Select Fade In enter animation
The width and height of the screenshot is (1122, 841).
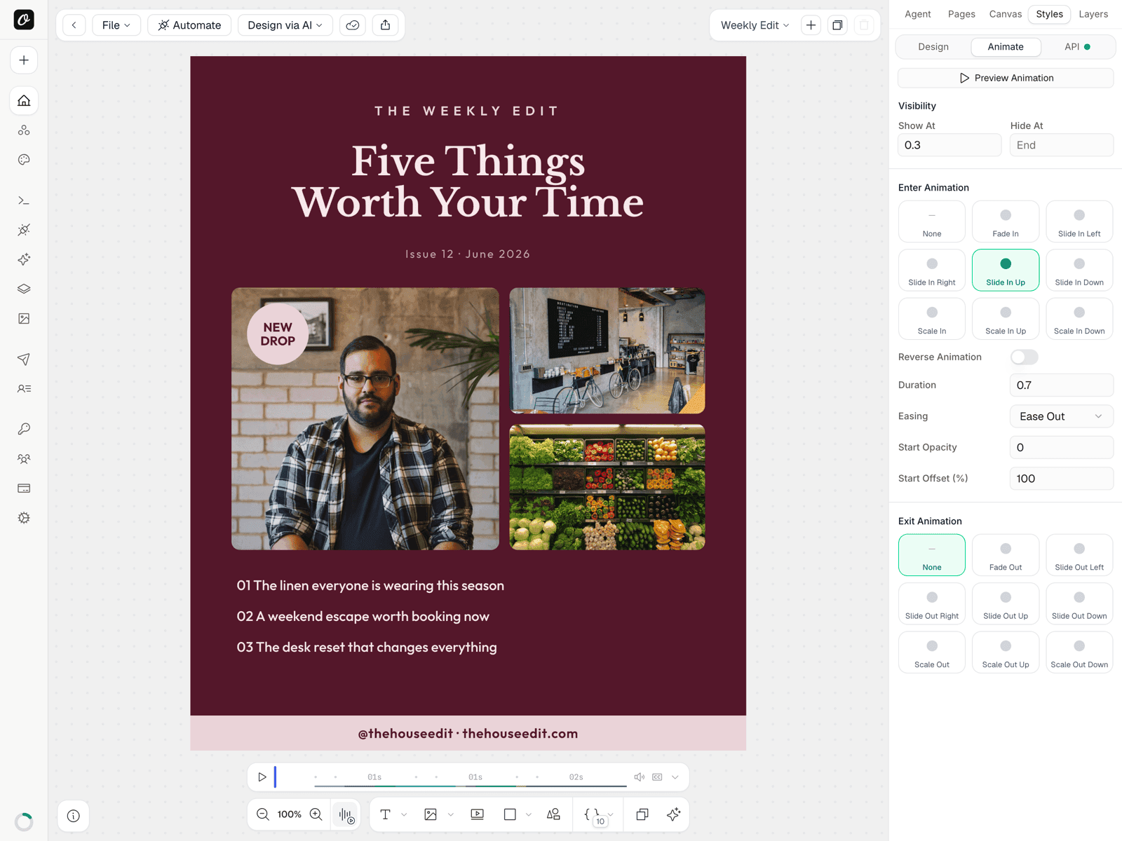1006,222
